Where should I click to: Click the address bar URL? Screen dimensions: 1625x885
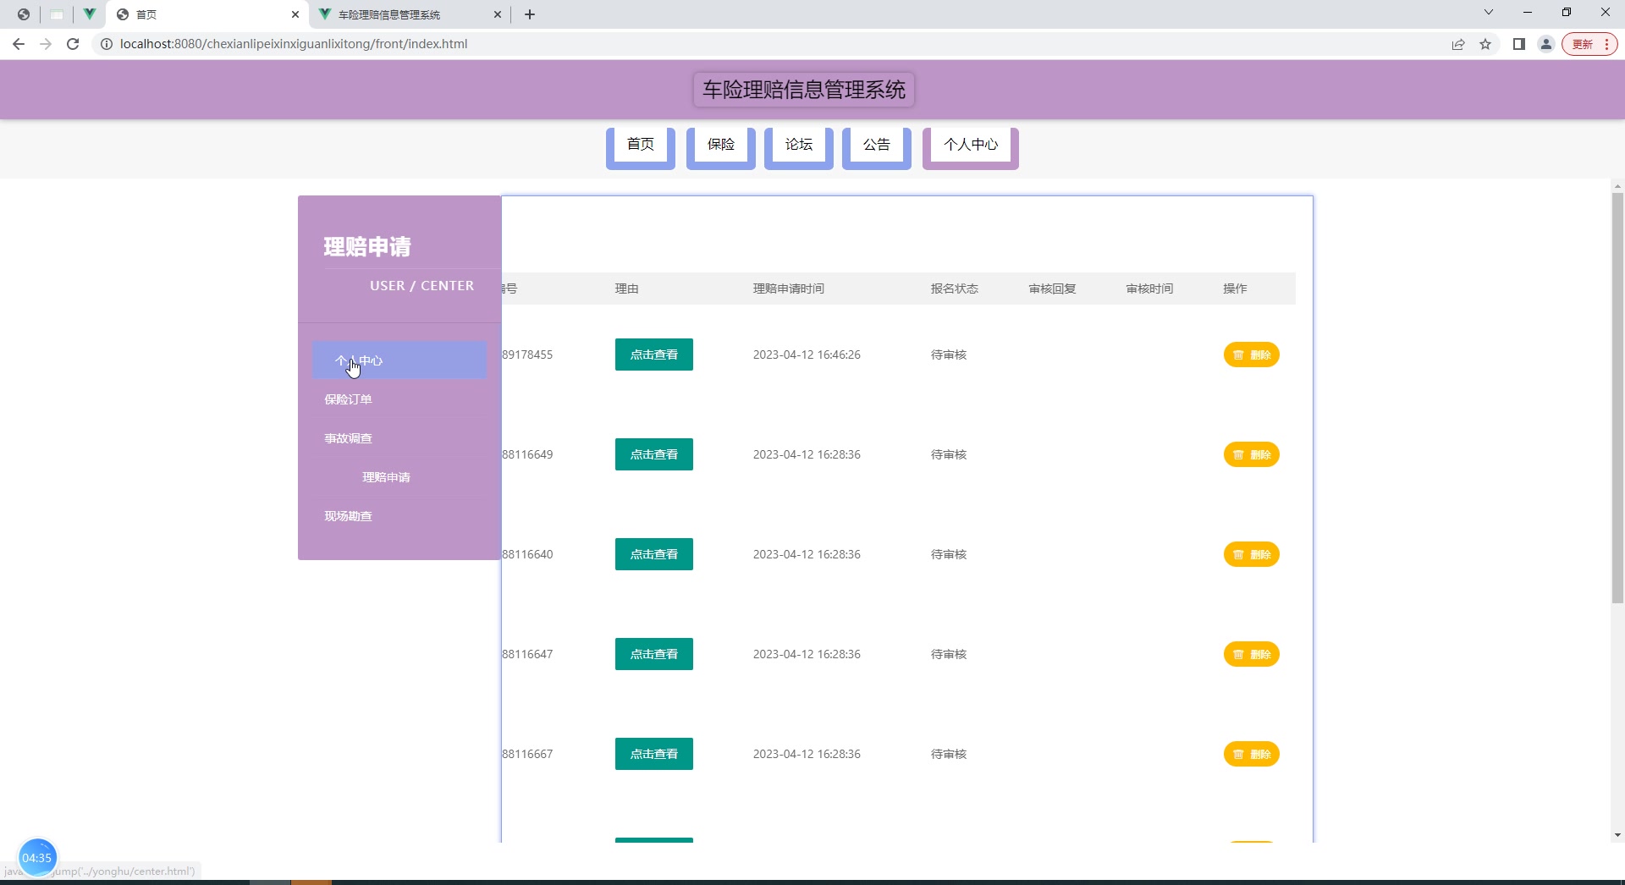click(x=294, y=44)
